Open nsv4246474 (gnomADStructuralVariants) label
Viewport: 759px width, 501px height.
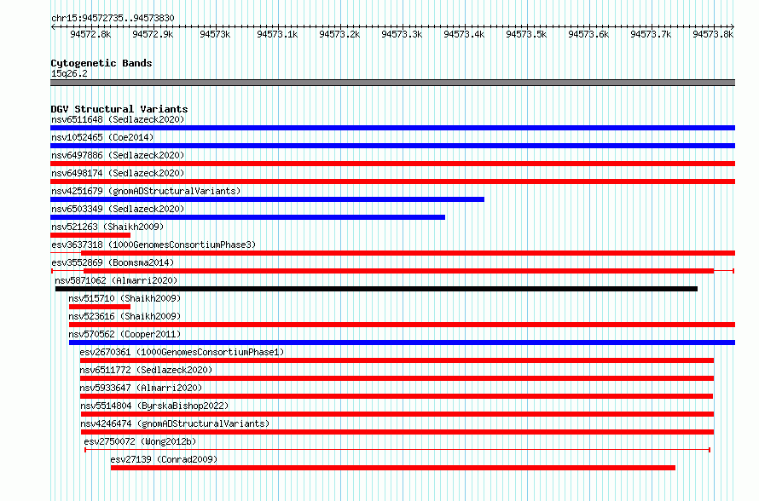pyautogui.click(x=175, y=423)
